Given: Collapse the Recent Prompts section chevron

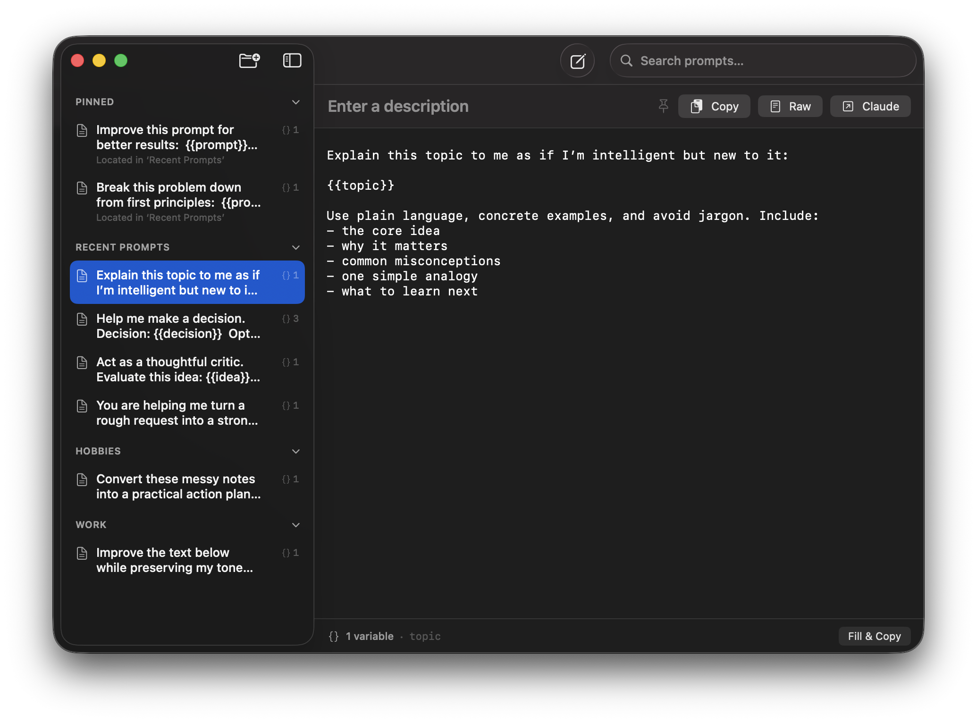Looking at the screenshot, I should point(296,247).
